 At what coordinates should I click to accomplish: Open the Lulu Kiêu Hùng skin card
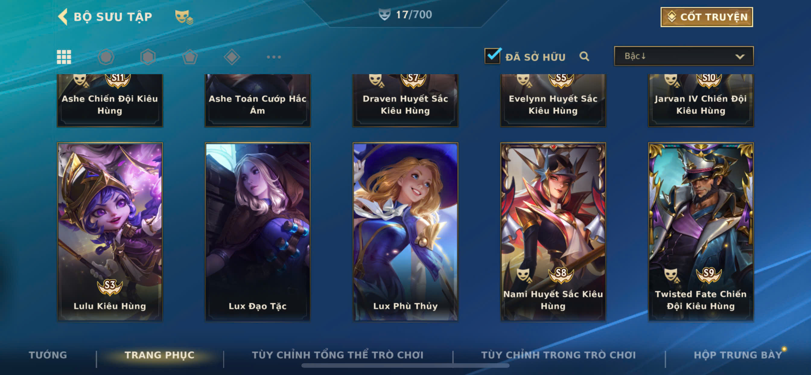[110, 232]
